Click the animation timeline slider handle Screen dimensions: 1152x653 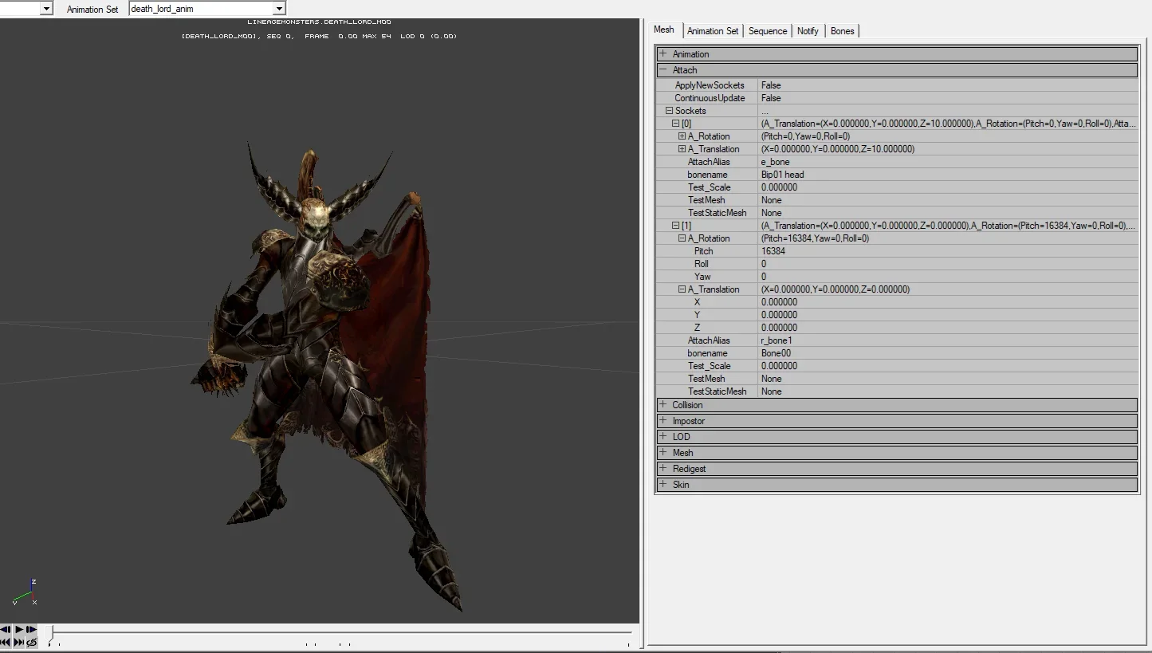pyautogui.click(x=49, y=634)
